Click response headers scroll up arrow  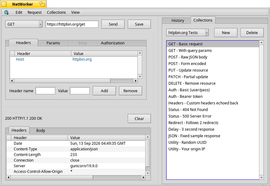(148, 137)
